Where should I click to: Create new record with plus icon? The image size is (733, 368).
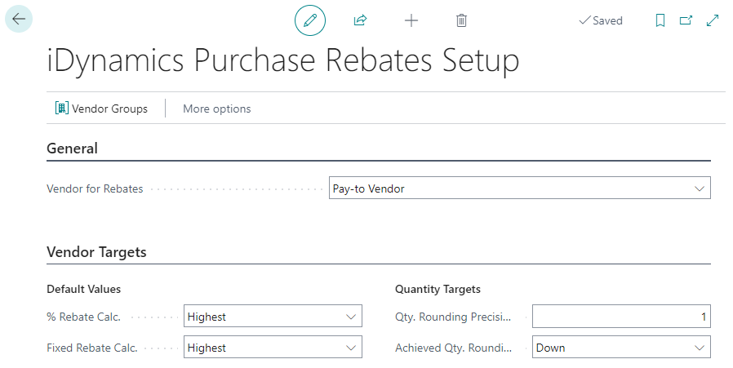point(411,20)
